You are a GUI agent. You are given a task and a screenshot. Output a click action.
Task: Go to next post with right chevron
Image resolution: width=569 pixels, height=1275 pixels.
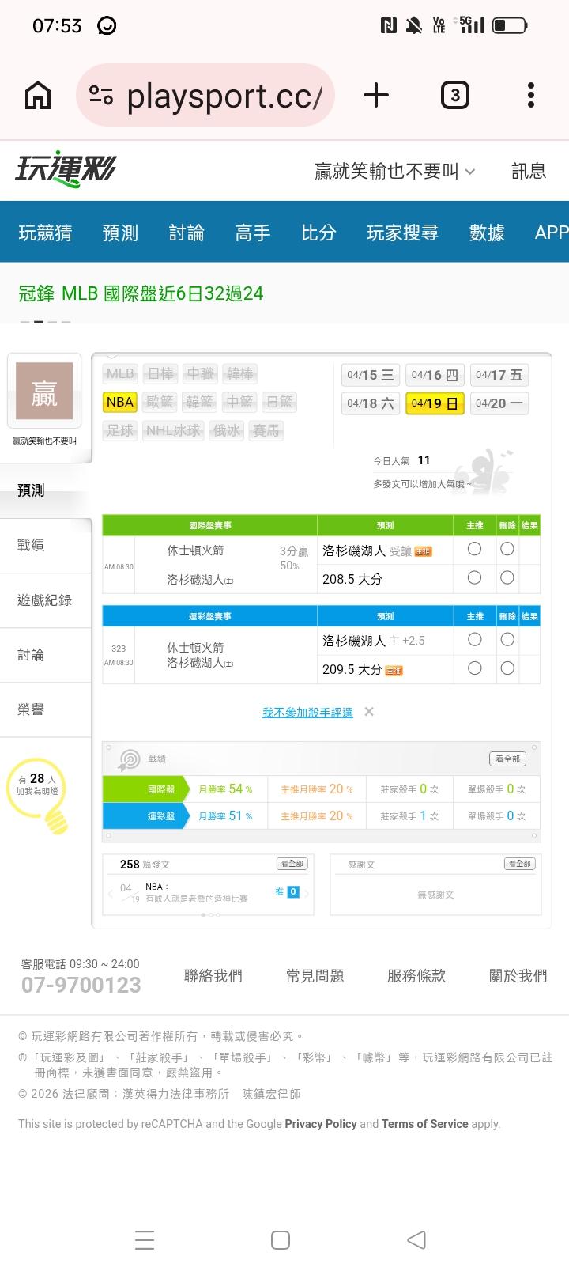307,892
